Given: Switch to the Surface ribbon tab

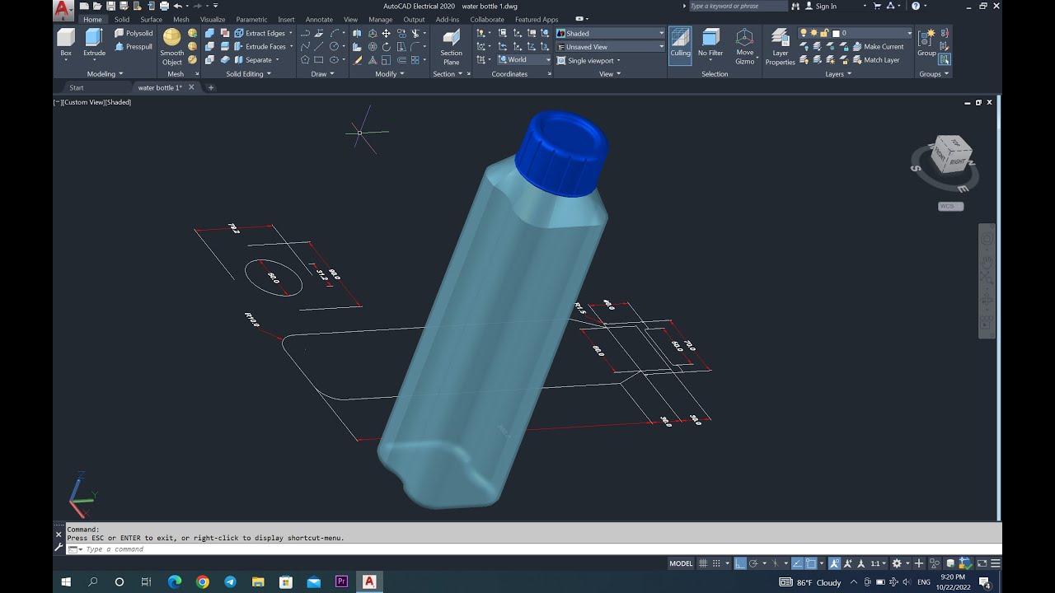Looking at the screenshot, I should (x=151, y=19).
